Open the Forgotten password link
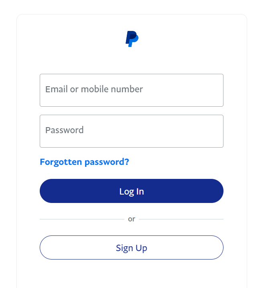The image size is (262, 288). pyautogui.click(x=84, y=162)
